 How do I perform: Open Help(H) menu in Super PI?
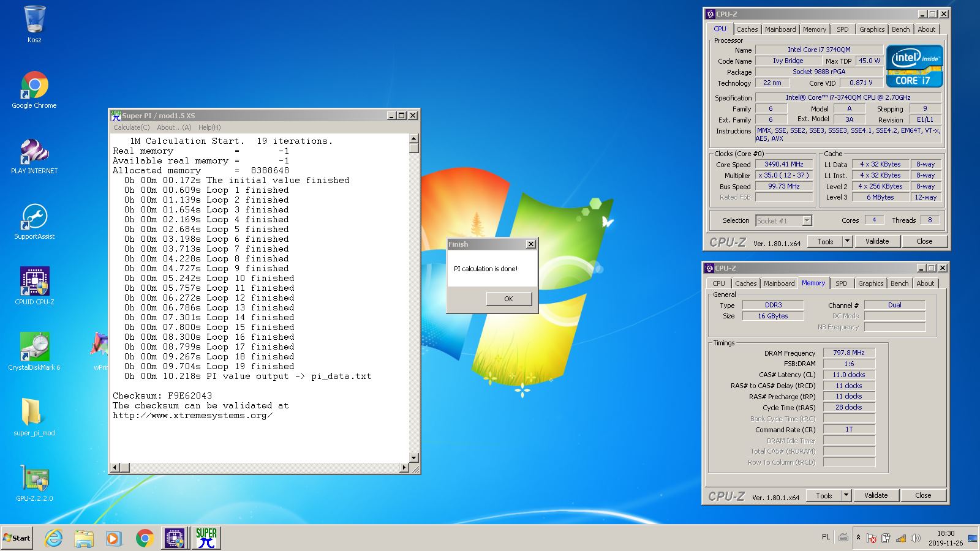pyautogui.click(x=209, y=127)
